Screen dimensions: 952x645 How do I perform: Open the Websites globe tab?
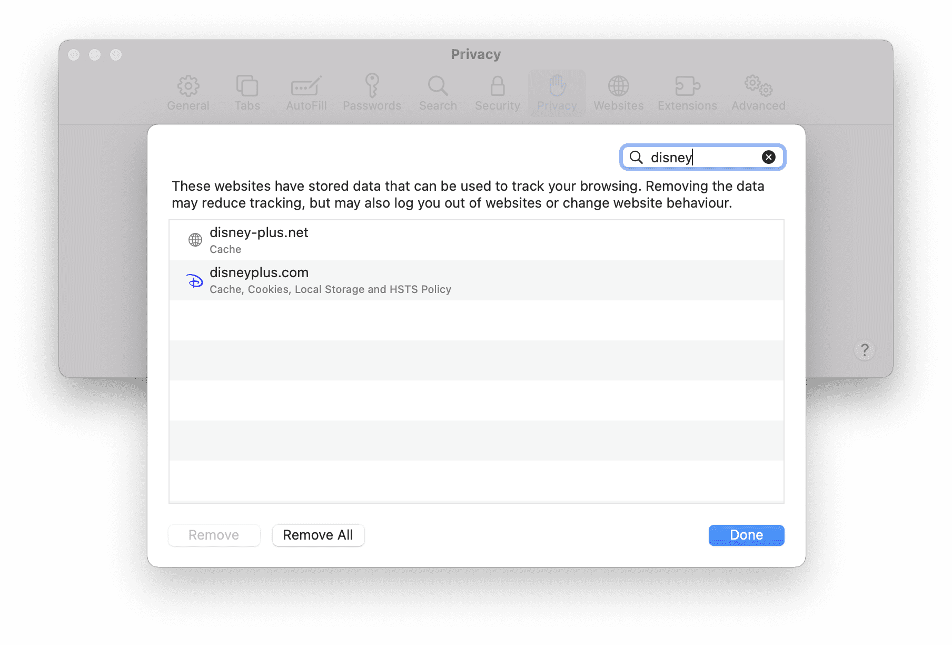click(x=619, y=93)
